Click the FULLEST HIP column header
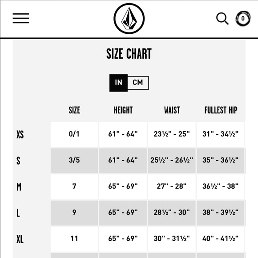Screen dimensions: 258x258 click(221, 110)
